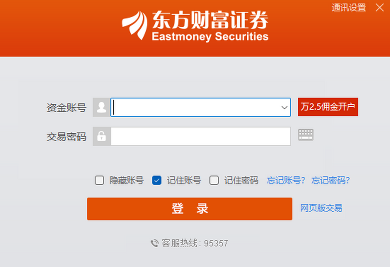Image resolution: width=390 pixels, height=267 pixels.
Task: Expand the 资金账号 account dropdown arrow
Action: pos(284,107)
